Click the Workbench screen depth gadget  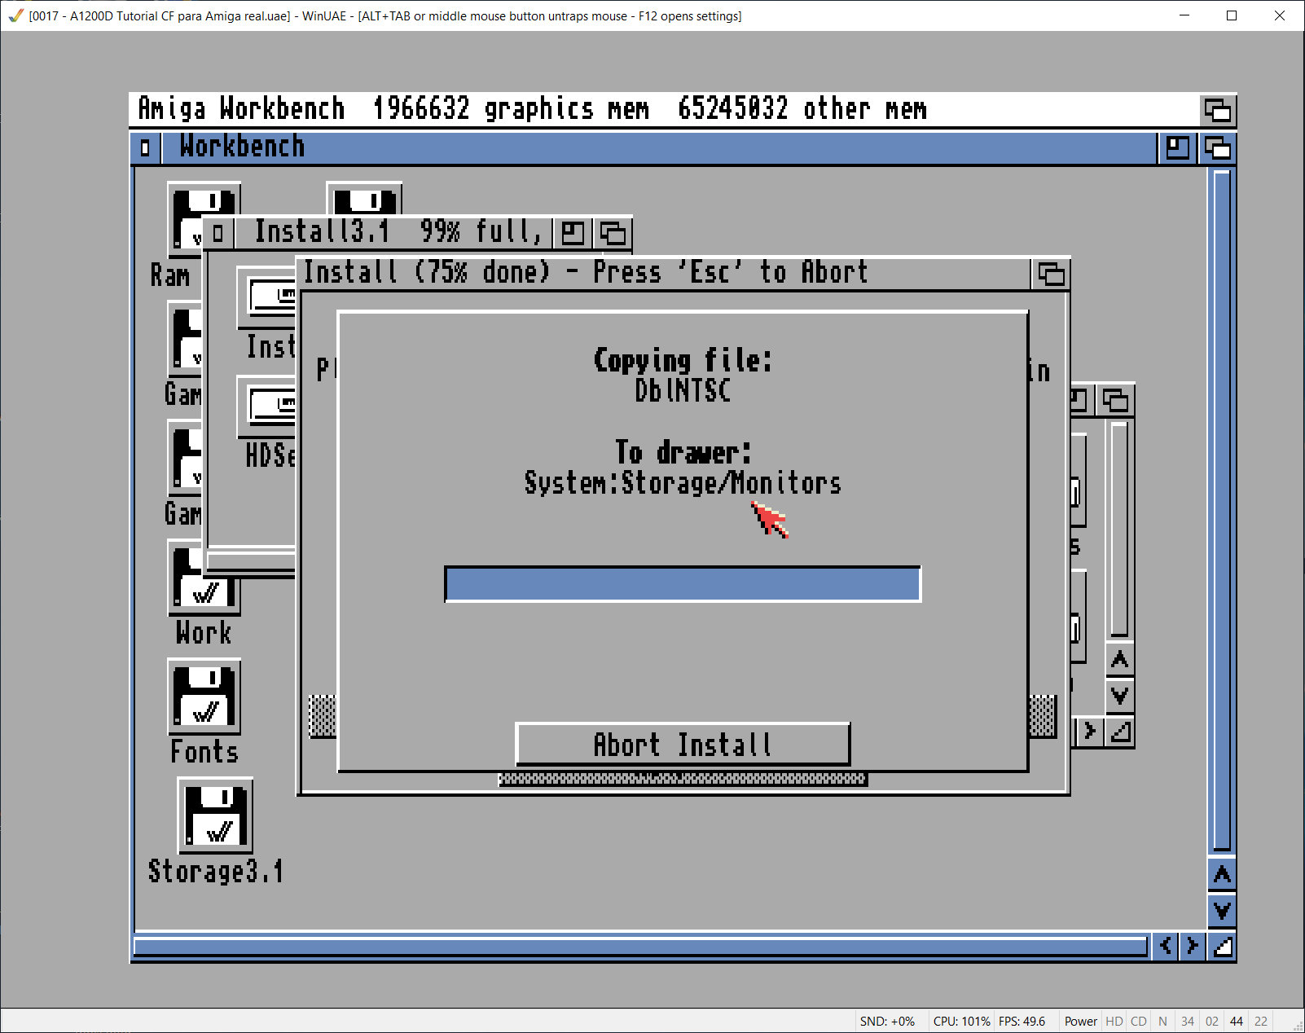1218,109
